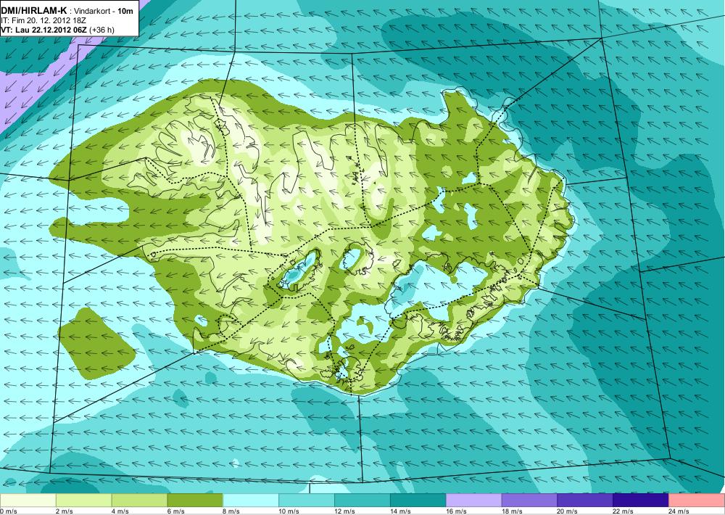Image resolution: width=725 pixels, height=515 pixels.
Task: Click the 'IT: Fim 20. 12. 2012 18Z' line
Action: [43, 20]
